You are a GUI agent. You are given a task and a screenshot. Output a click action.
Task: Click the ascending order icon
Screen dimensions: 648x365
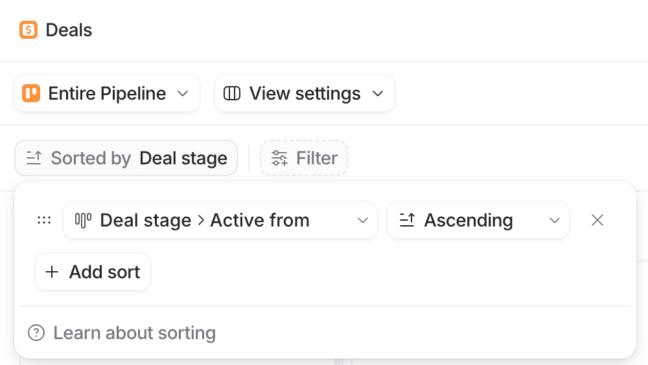click(x=407, y=220)
